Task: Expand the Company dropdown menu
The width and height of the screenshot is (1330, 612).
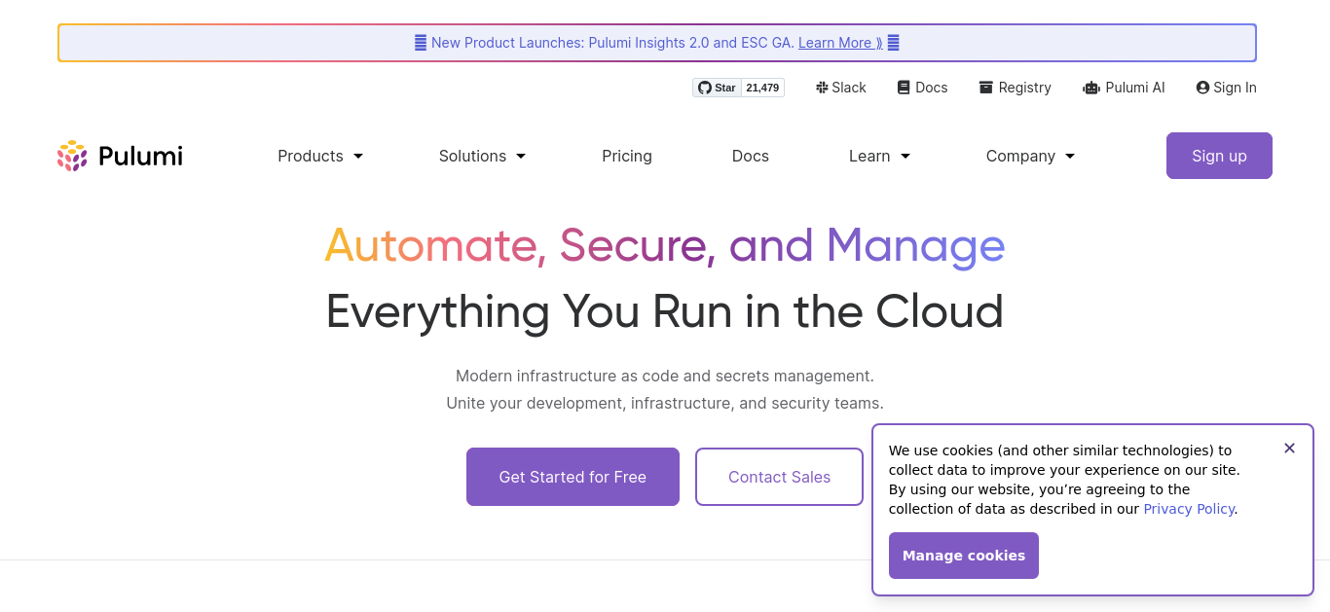Action: 1030,156
